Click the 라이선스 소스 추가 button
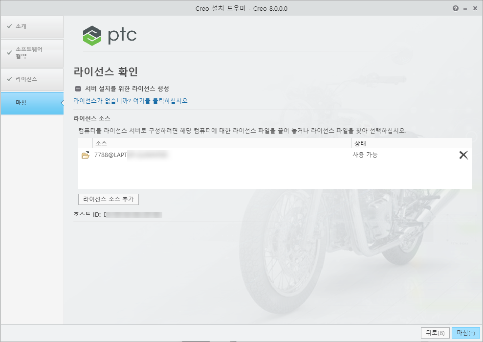This screenshot has height=342, width=483. click(109, 199)
